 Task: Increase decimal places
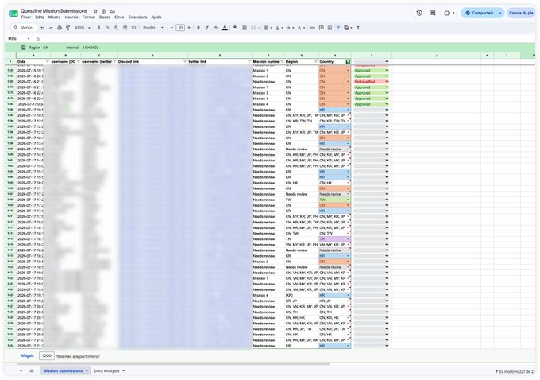(125, 28)
